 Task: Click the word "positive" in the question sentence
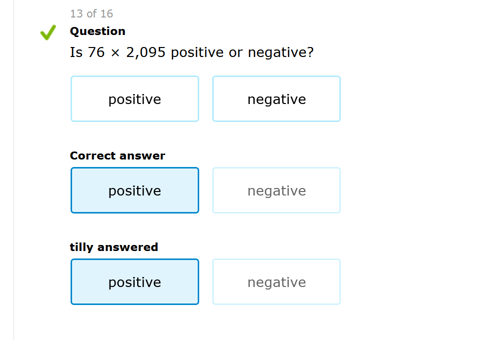click(x=197, y=52)
